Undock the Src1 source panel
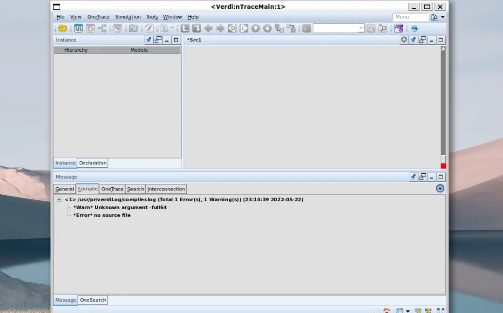Viewport: 503px width, 313px height. pos(422,40)
